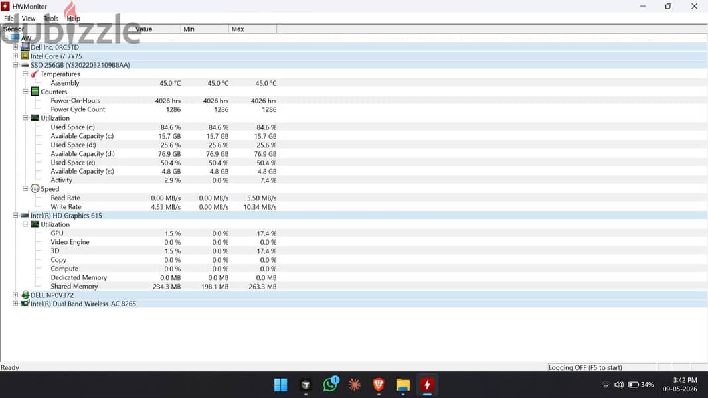Open the Windows Start menu
The height and width of the screenshot is (398, 708).
(x=280, y=385)
